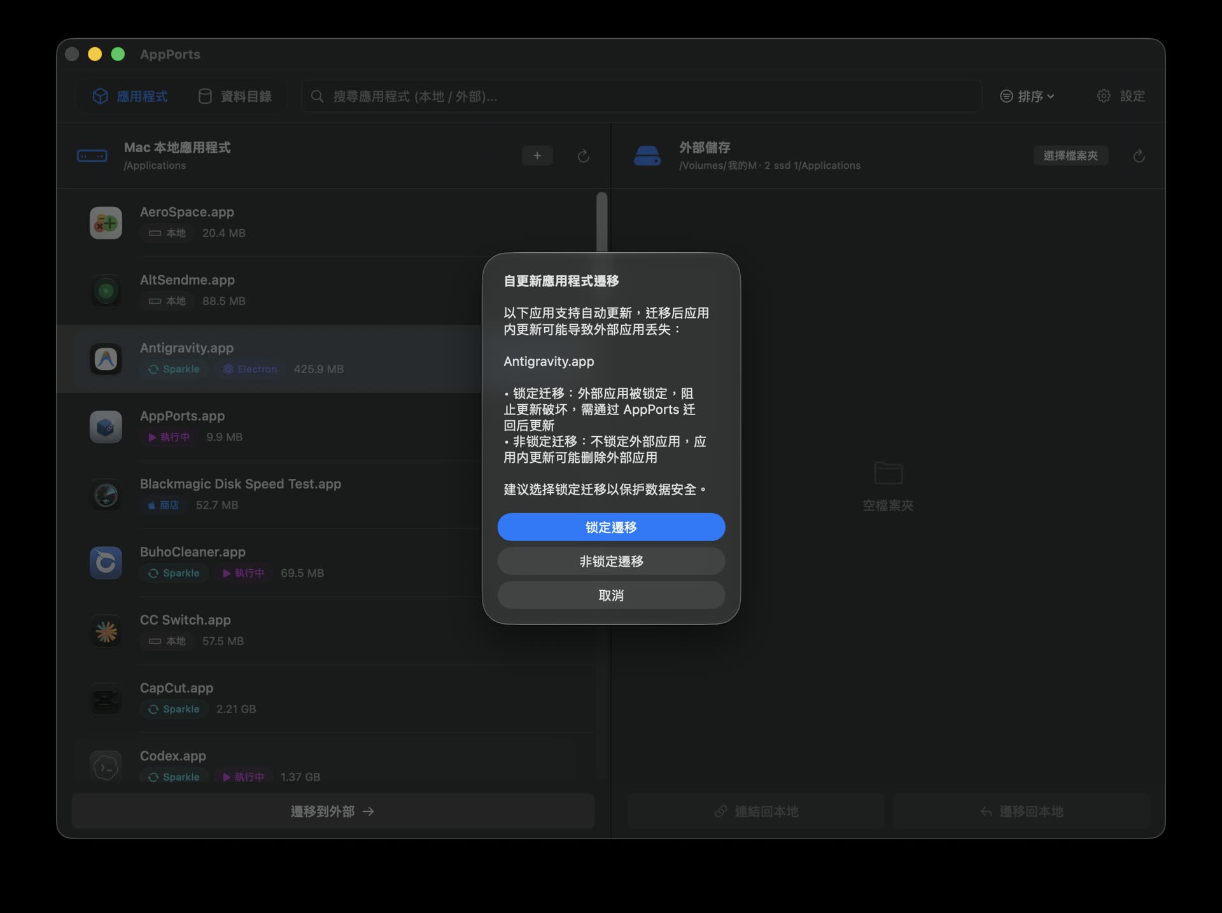Click the /Applications path text
Viewport: 1222px width, 913px height.
[155, 166]
